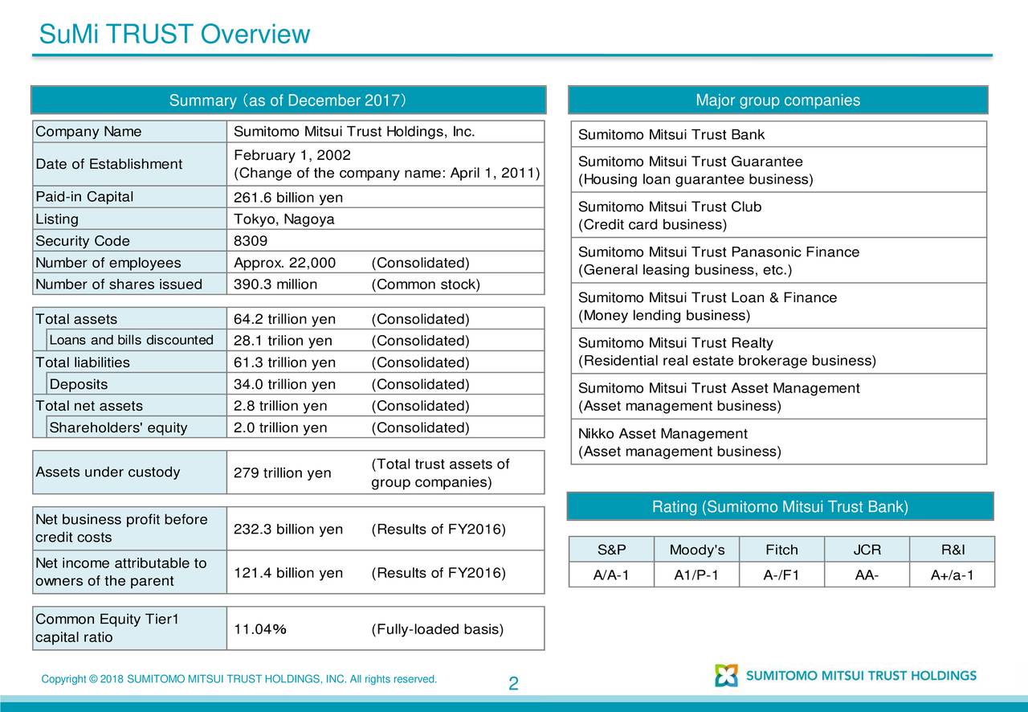Click the 'S&P' rating column header
Viewport: 1028px width, 712px height.
(612, 550)
